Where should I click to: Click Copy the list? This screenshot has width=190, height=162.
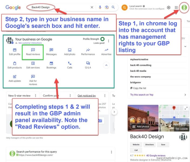click(x=138, y=88)
